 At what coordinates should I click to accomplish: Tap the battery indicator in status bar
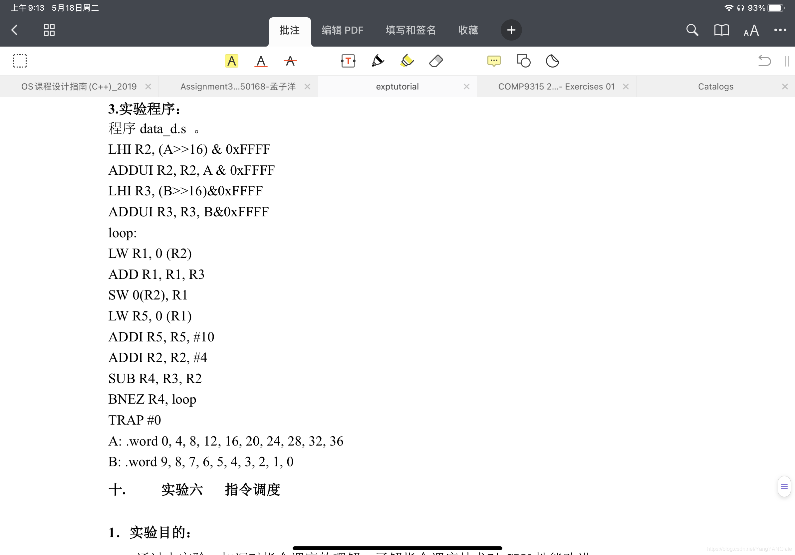[x=776, y=8]
